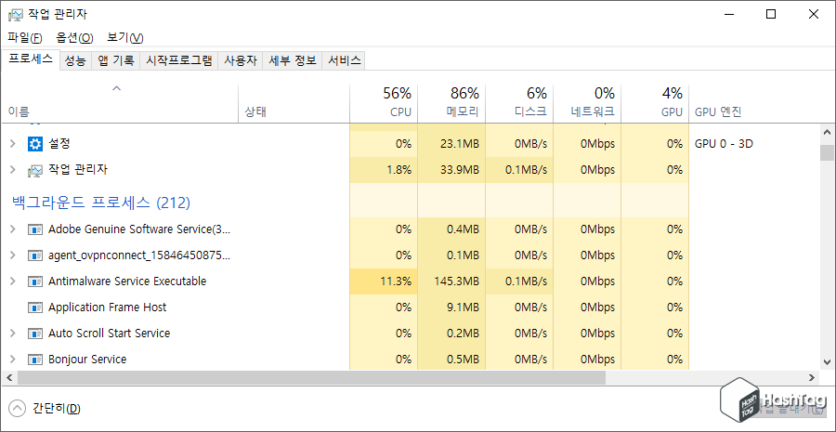Click the Antimalware Service Executable icon

coord(35,281)
